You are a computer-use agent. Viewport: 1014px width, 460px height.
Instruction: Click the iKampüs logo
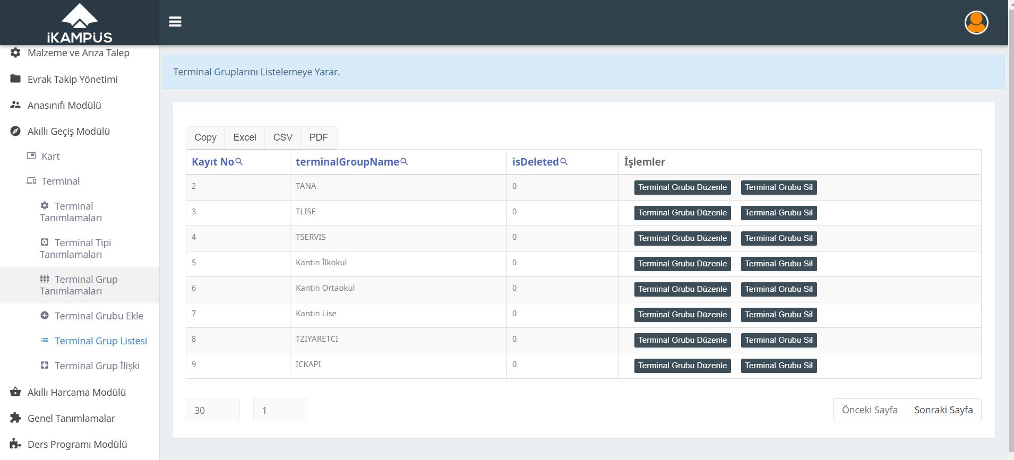(80, 23)
